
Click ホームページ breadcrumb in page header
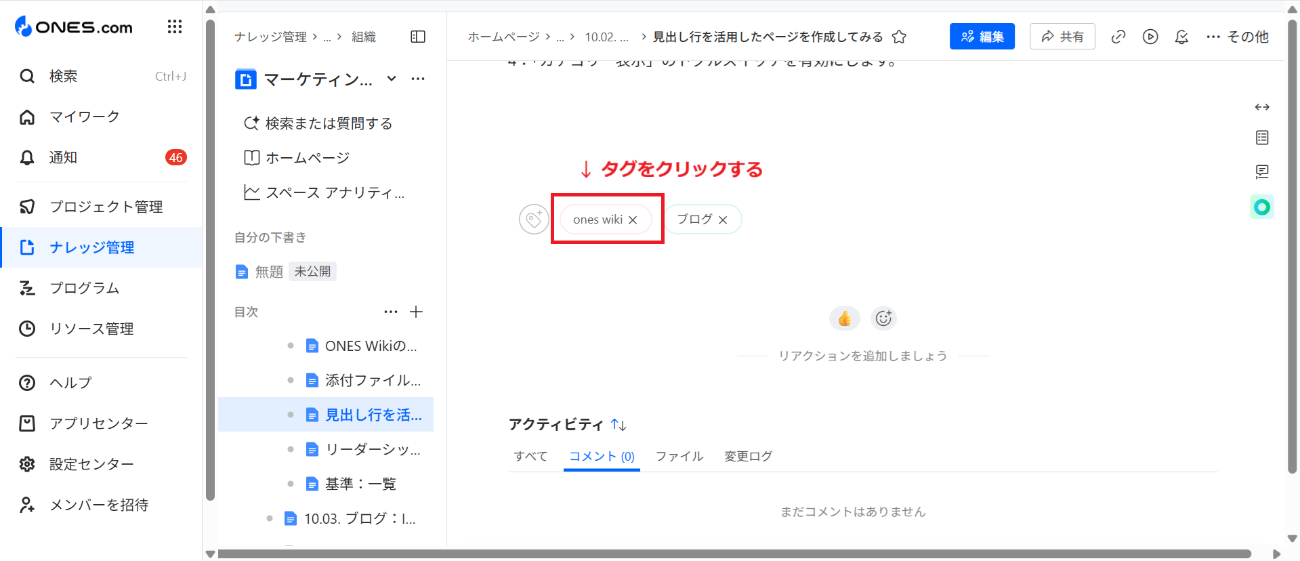pyautogui.click(x=503, y=37)
